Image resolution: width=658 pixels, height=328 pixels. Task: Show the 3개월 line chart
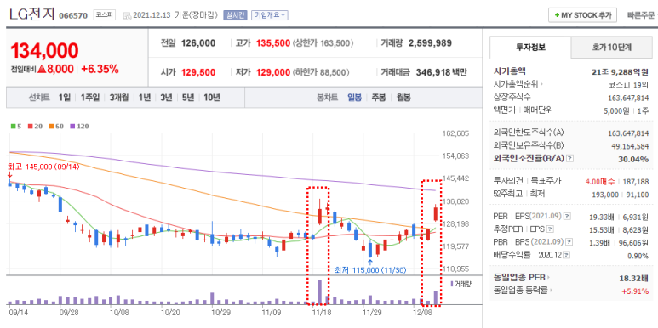(119, 98)
